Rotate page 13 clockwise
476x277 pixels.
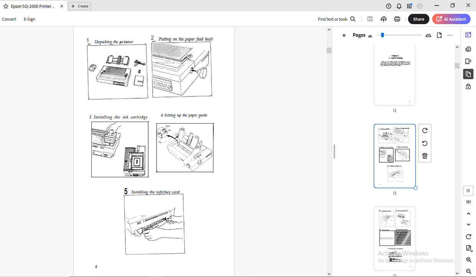coord(425,130)
